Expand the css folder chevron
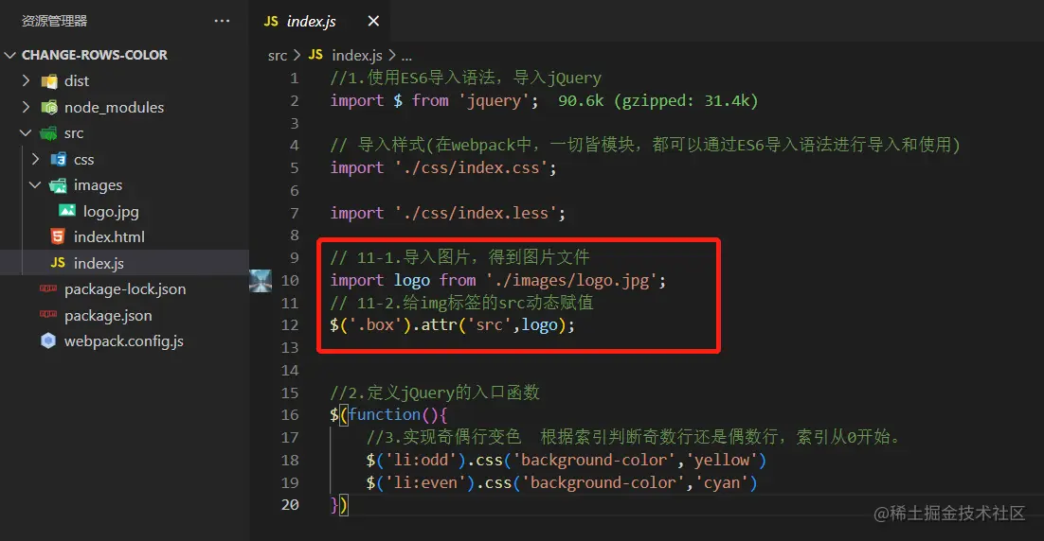This screenshot has height=541, width=1044. [x=35, y=159]
